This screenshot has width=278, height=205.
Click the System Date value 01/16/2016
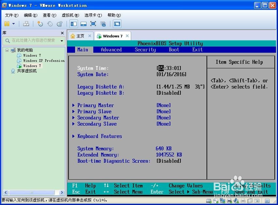(x=171, y=74)
